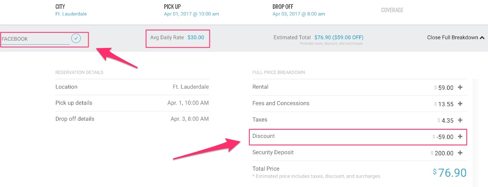Change the Ft. Lauderdale city link
This screenshot has height=187, width=488.
tap(71, 14)
